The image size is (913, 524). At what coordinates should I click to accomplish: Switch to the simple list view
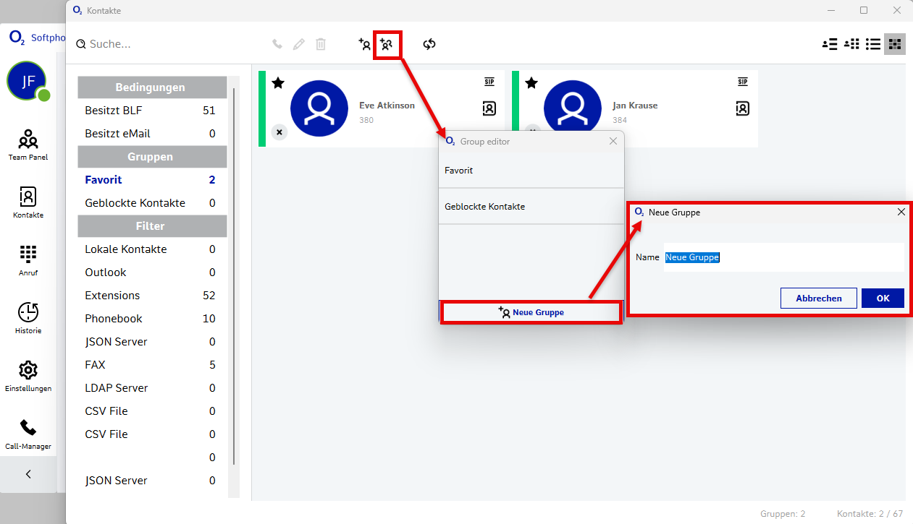(x=873, y=44)
